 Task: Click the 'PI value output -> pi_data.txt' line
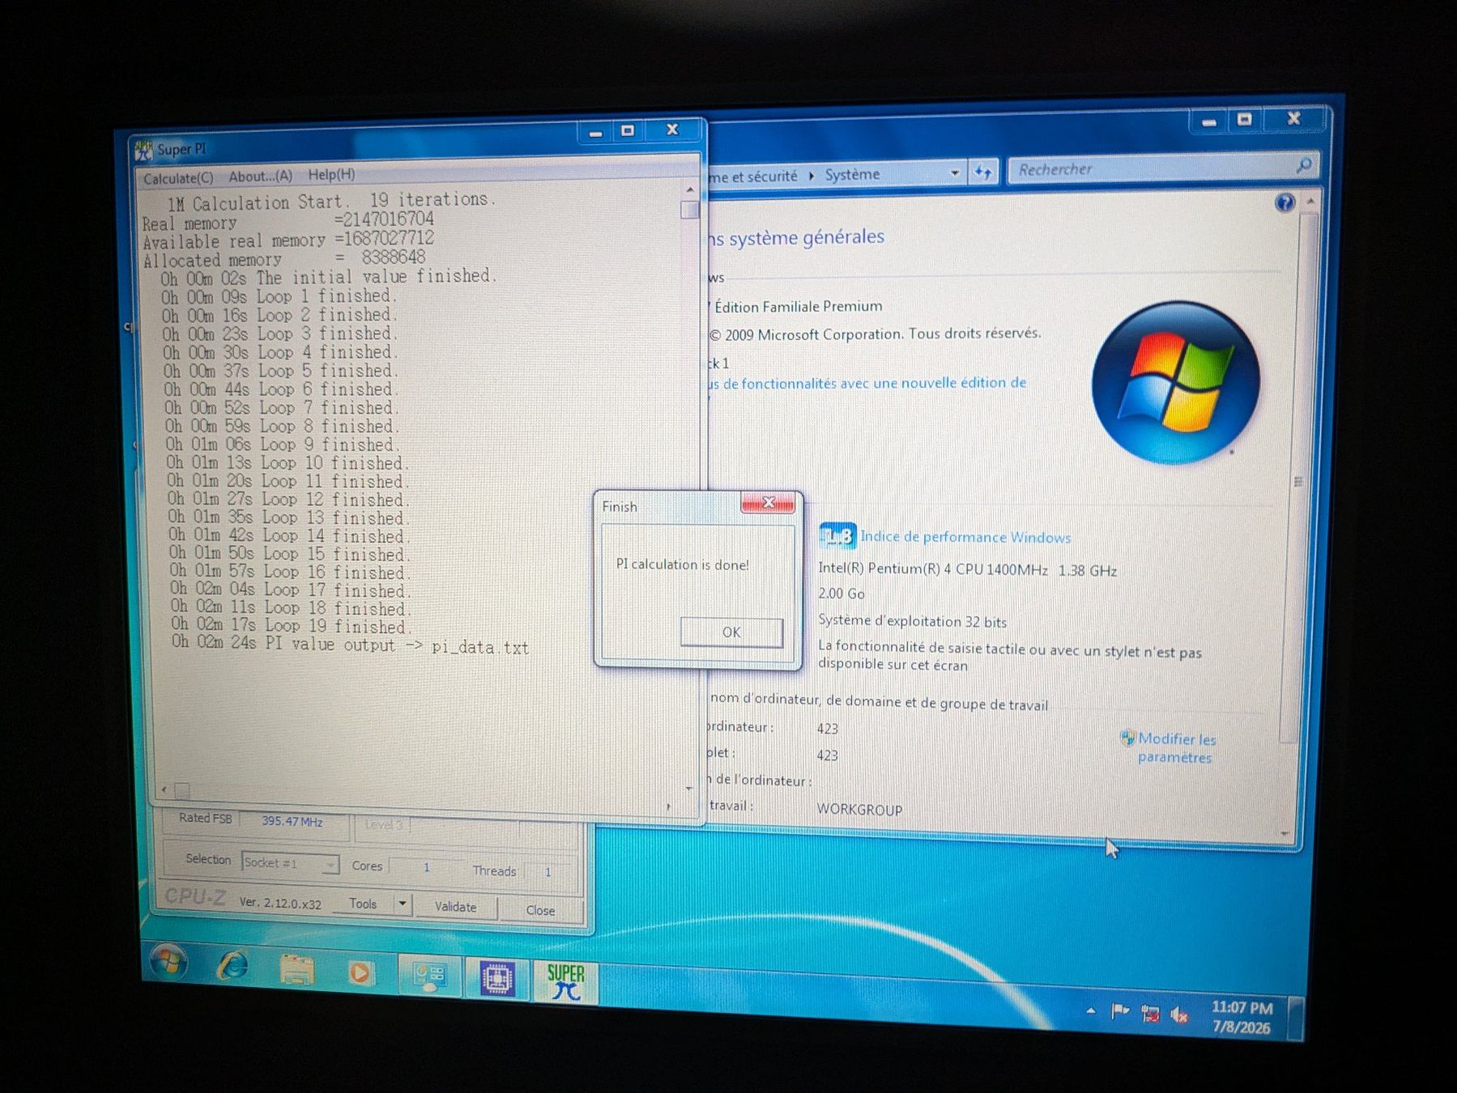click(x=350, y=645)
